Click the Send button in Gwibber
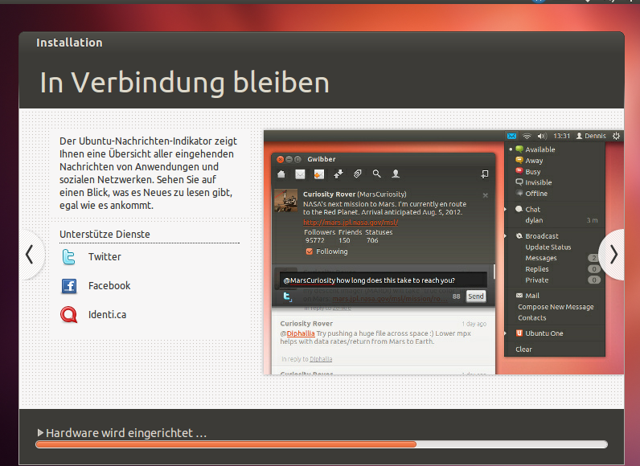The height and width of the screenshot is (466, 640). (476, 296)
